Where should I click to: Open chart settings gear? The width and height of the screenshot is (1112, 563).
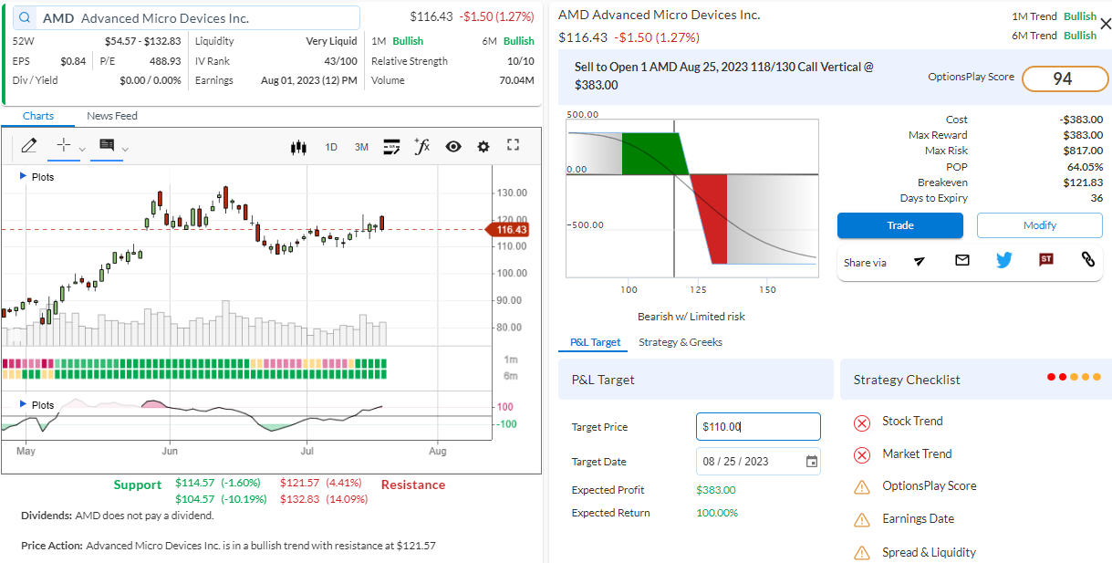(x=483, y=147)
